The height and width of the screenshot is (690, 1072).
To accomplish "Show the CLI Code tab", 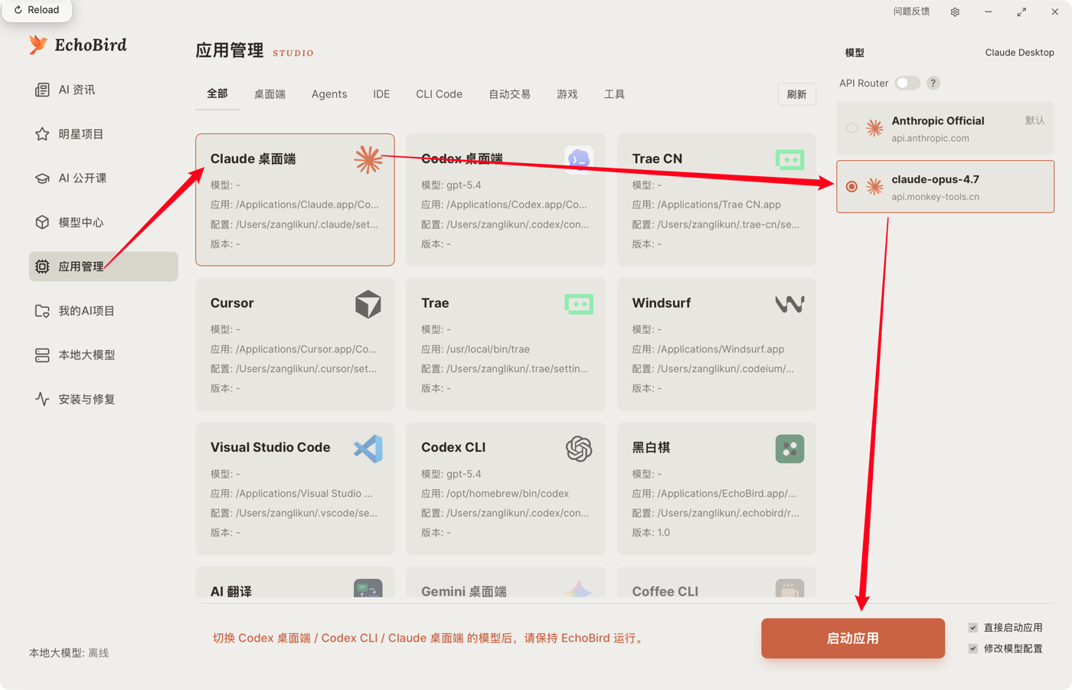I will pos(439,94).
